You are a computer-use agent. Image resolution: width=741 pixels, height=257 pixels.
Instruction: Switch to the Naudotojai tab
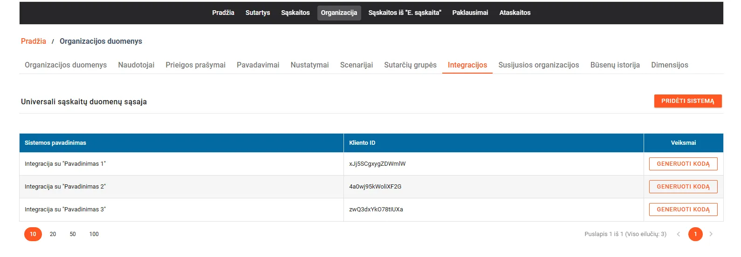[x=136, y=65]
